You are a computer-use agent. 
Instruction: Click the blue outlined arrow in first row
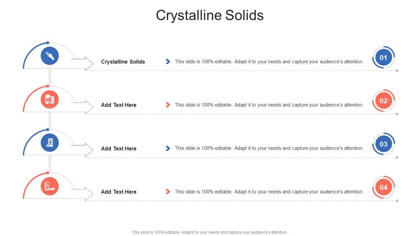[x=83, y=63]
